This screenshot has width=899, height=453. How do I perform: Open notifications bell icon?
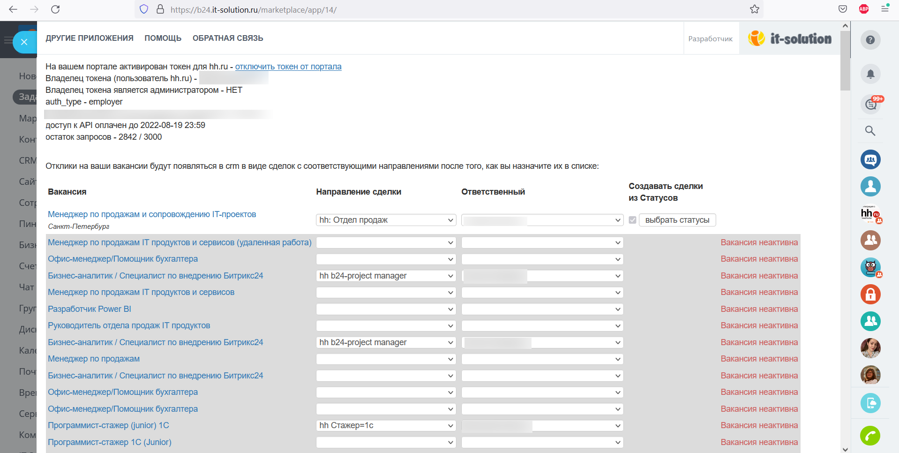click(x=870, y=74)
